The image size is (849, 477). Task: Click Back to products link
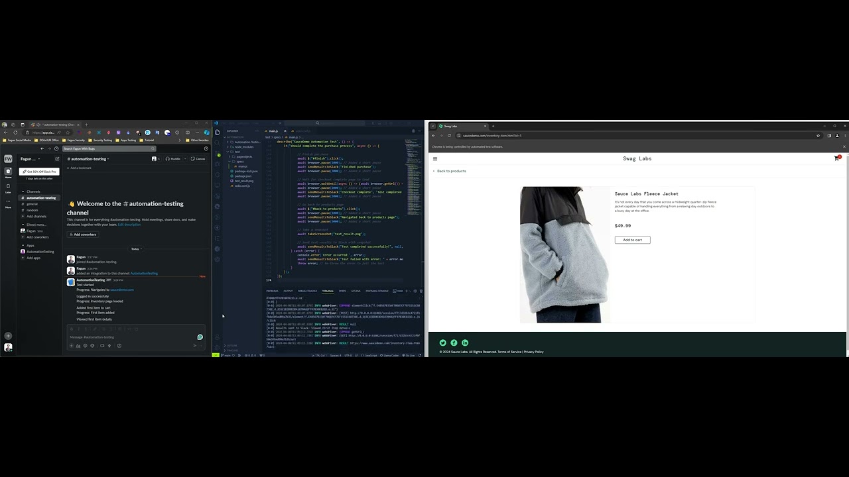coord(451,171)
